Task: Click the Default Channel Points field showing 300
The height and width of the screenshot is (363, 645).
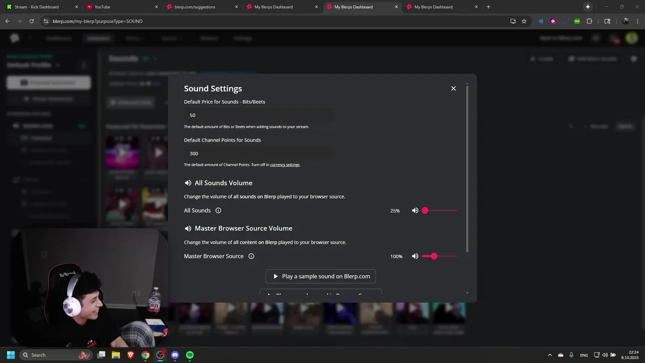Action: [x=259, y=153]
